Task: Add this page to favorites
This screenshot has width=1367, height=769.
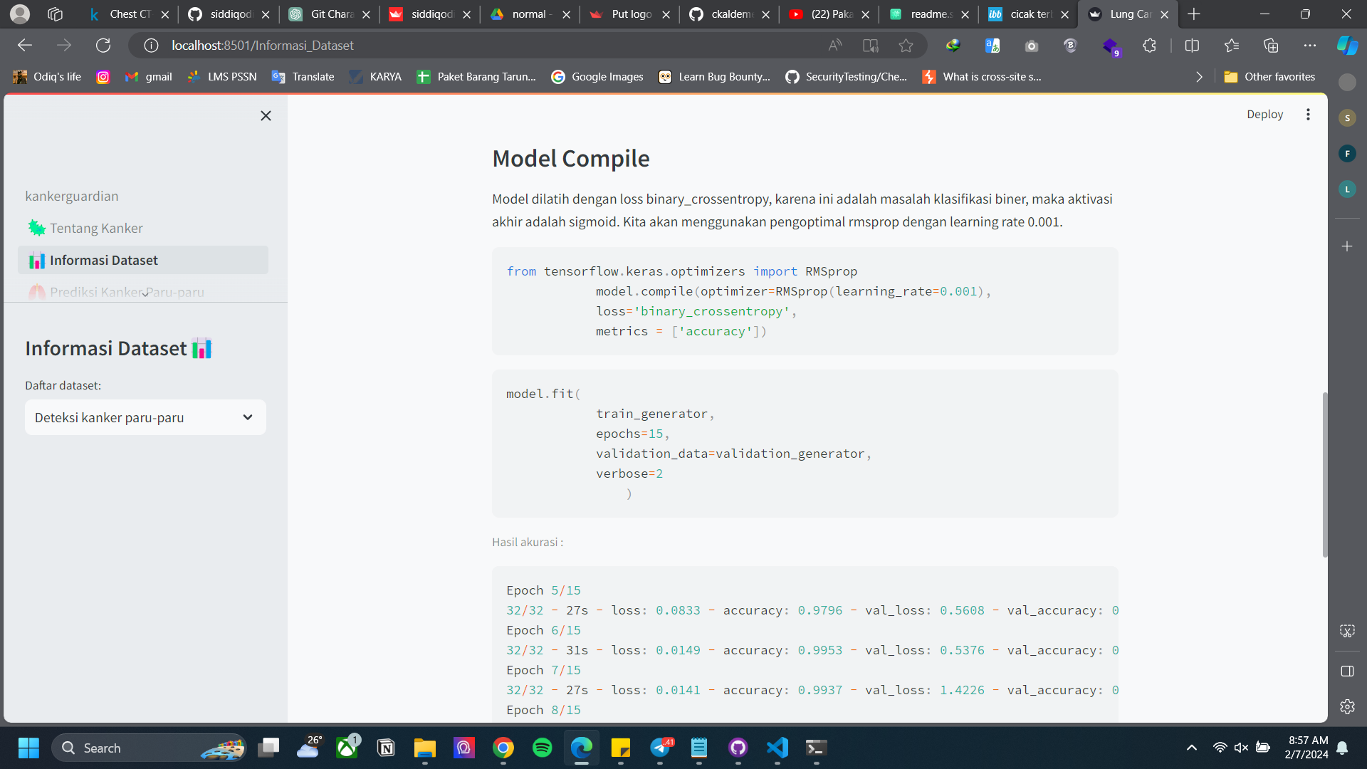Action: tap(906, 46)
